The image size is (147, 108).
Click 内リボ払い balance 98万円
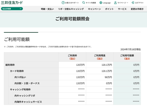(x=108, y=77)
